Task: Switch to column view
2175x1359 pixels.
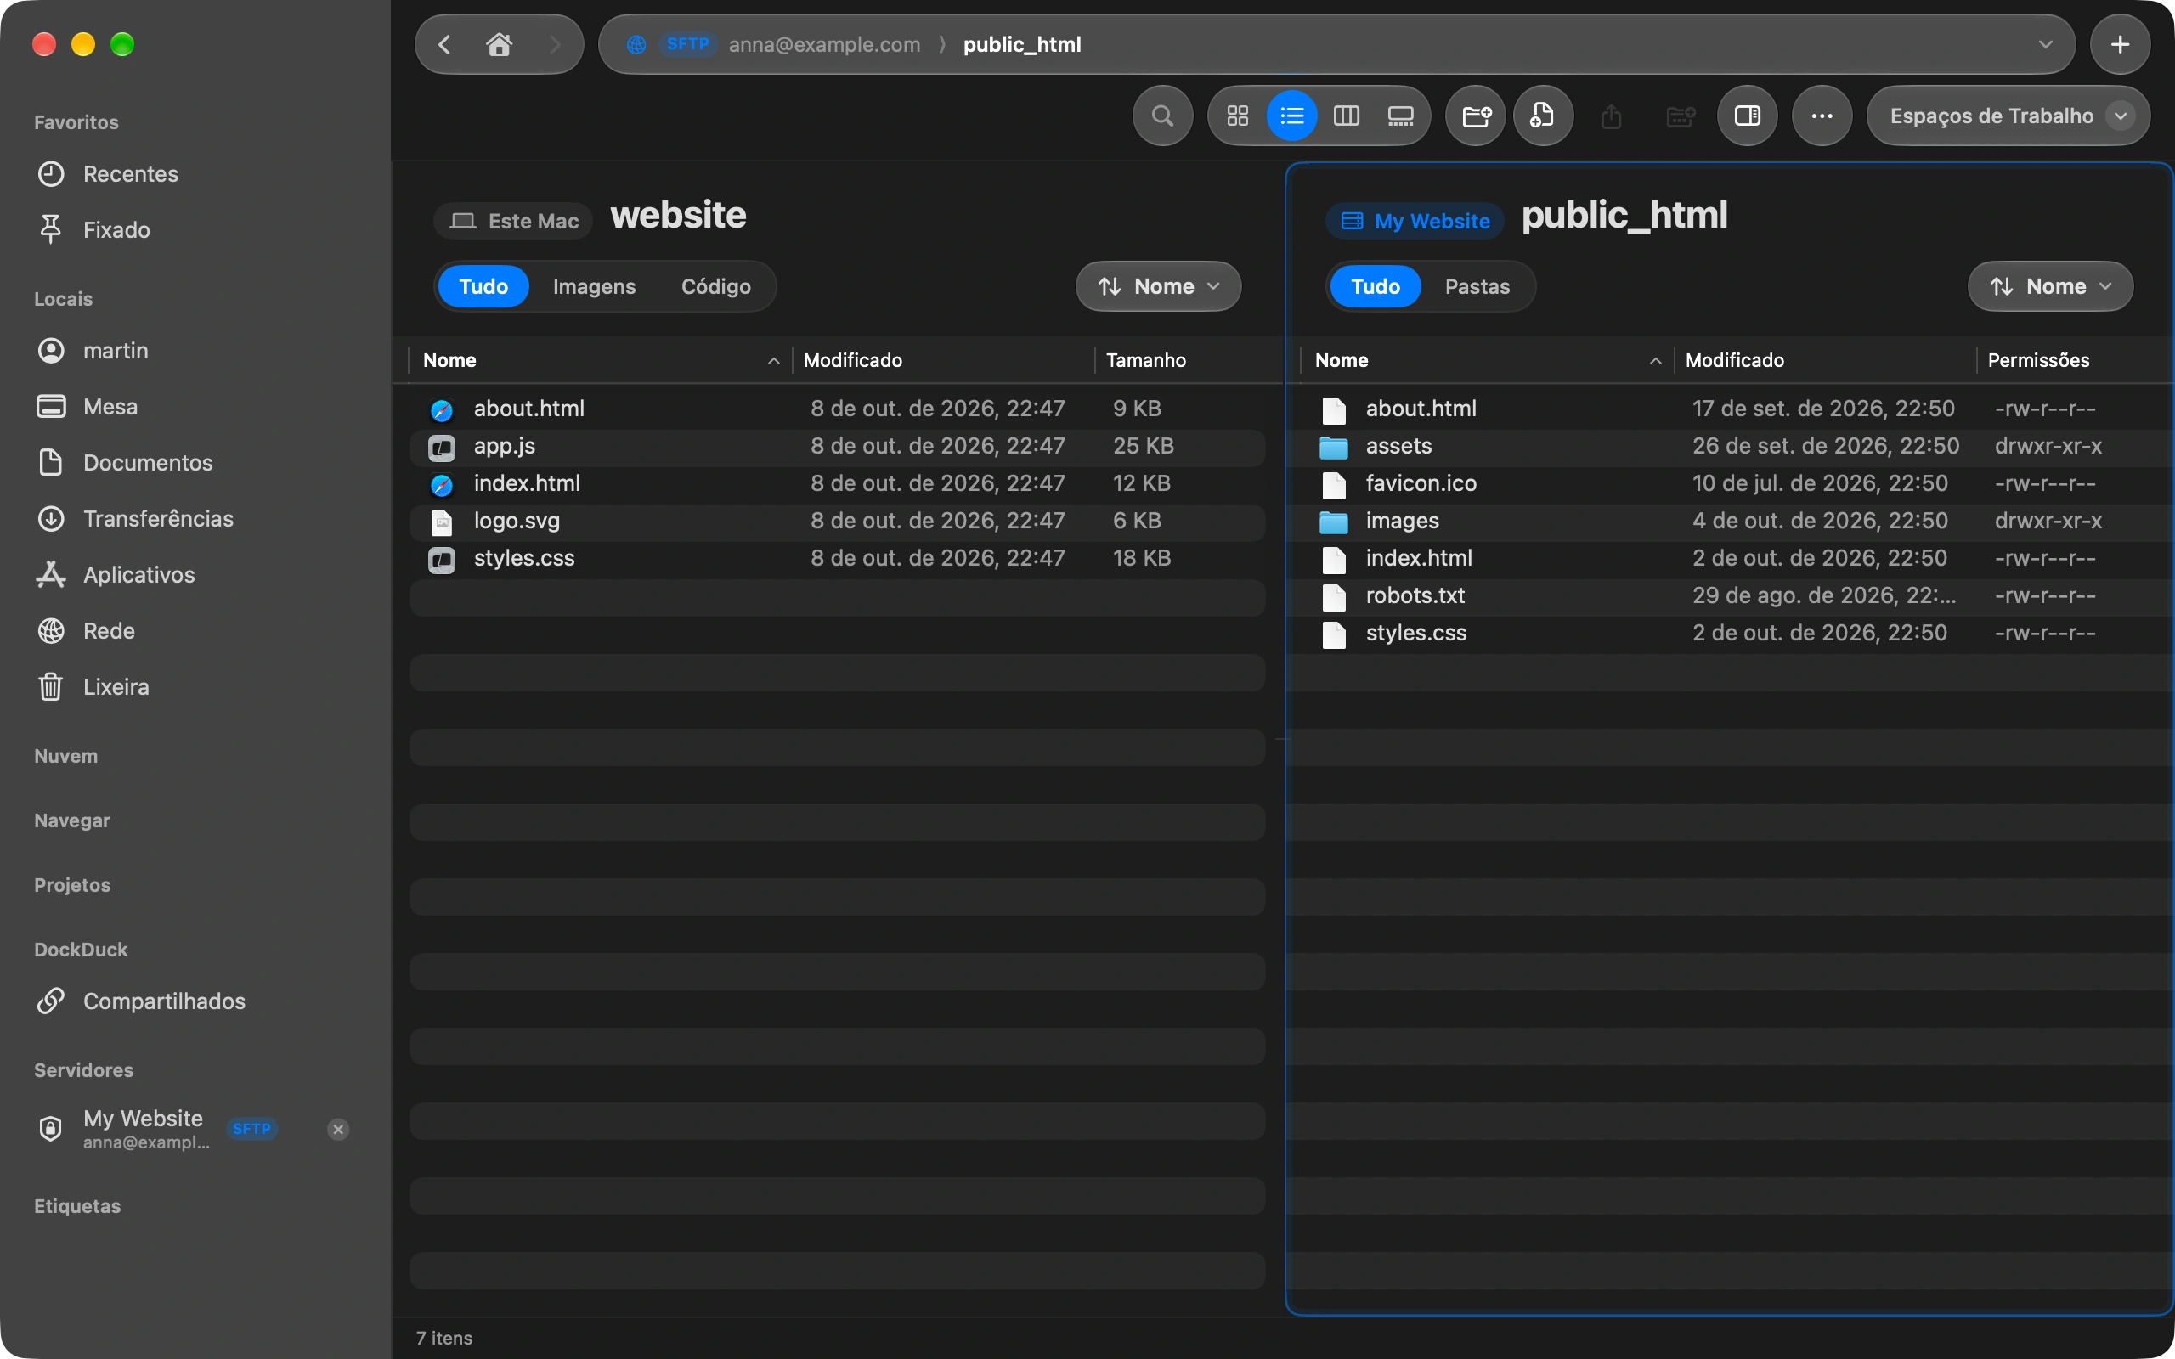Action: [1347, 116]
